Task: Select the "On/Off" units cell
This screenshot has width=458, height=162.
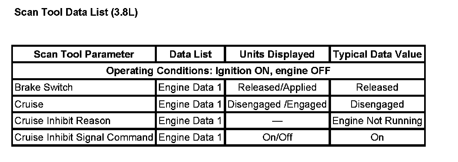Action: [x=277, y=137]
